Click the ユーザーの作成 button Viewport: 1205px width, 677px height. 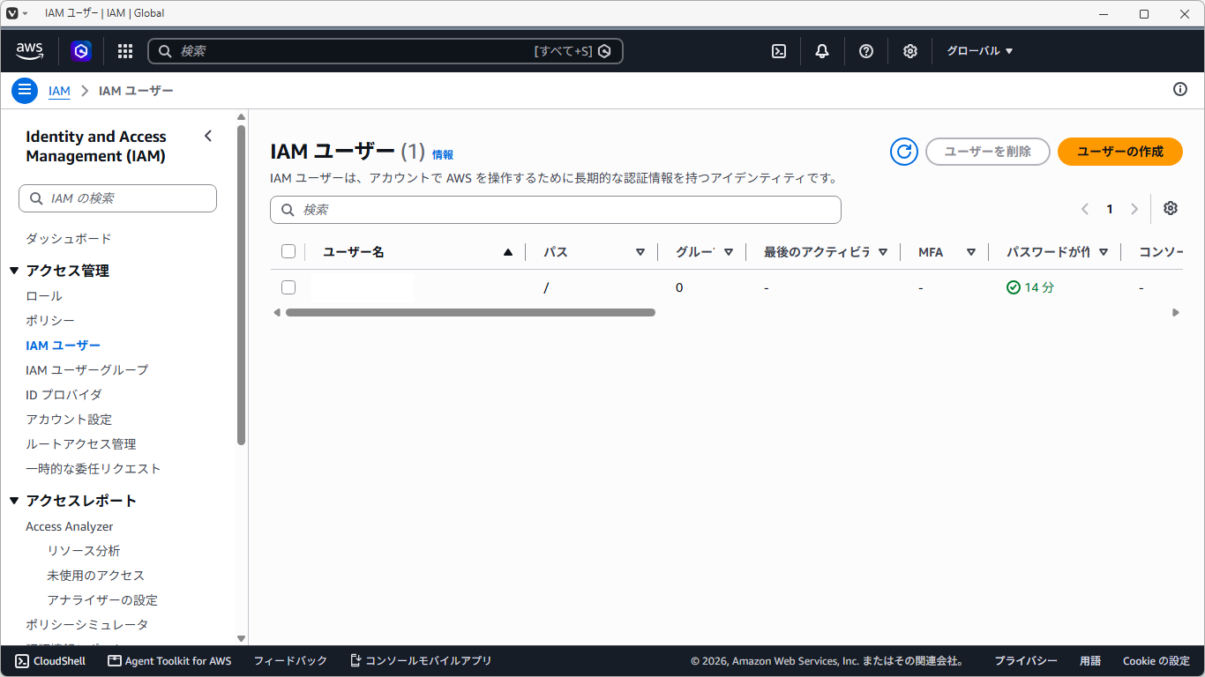pos(1120,152)
